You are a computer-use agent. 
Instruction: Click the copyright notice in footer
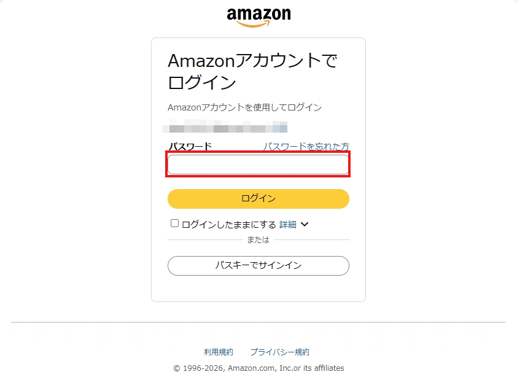[258, 368]
